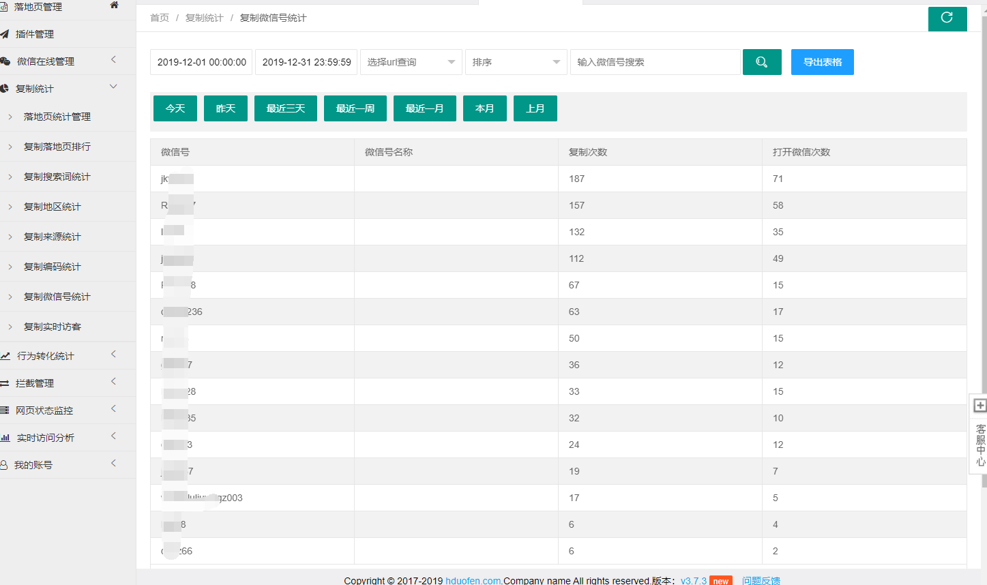Filter by 最近一周 quick button
Image resolution: width=987 pixels, height=585 pixels.
tap(355, 108)
